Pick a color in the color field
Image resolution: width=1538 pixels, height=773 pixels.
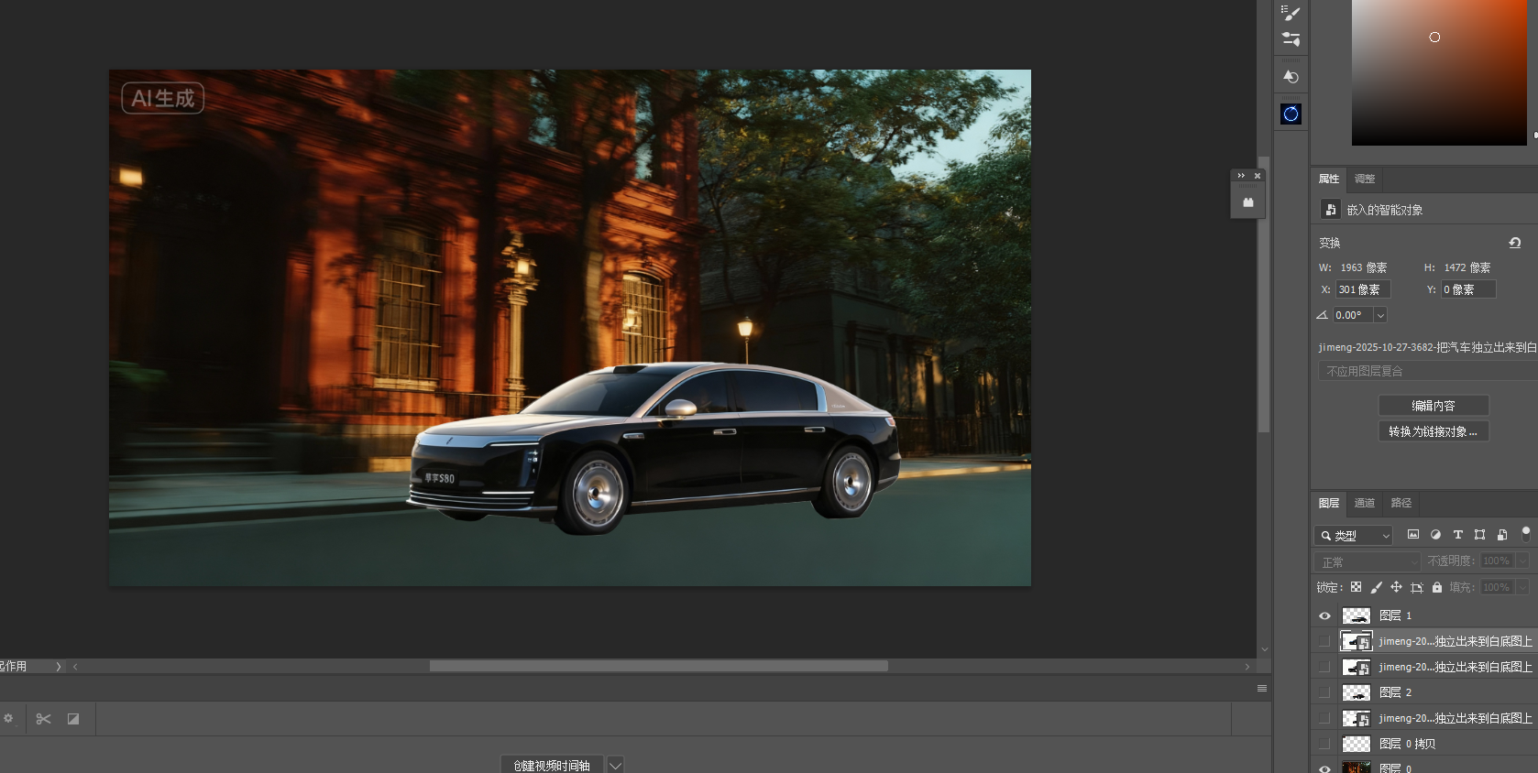(1439, 73)
